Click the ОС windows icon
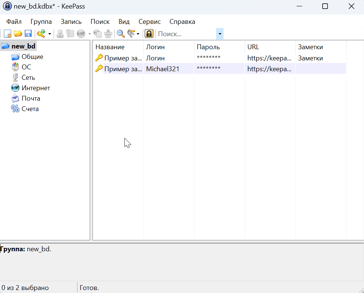Image resolution: width=364 pixels, height=293 pixels. coord(15,67)
